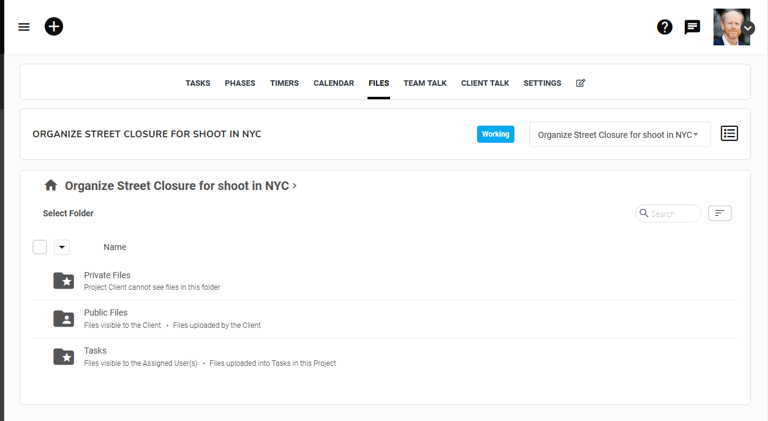Click the Tasks folder star icon
The height and width of the screenshot is (421, 768).
tap(64, 357)
